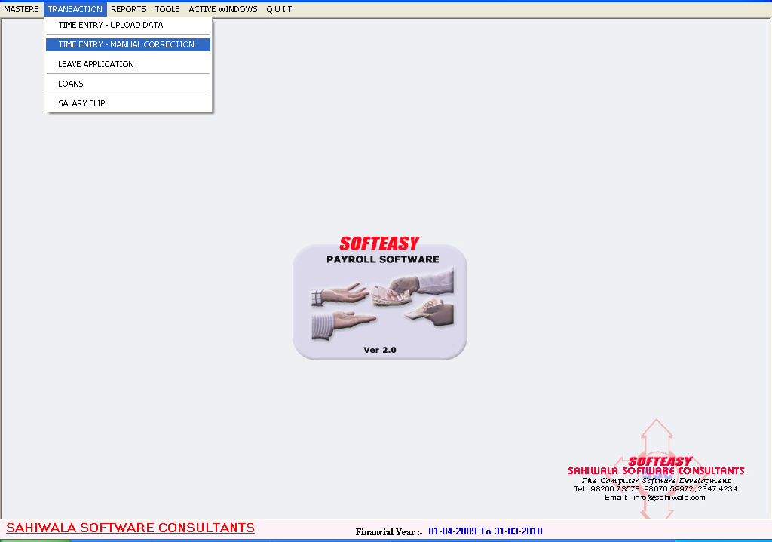Open Salary Slip from the Transaction menu
The image size is (772, 542).
coord(81,103)
